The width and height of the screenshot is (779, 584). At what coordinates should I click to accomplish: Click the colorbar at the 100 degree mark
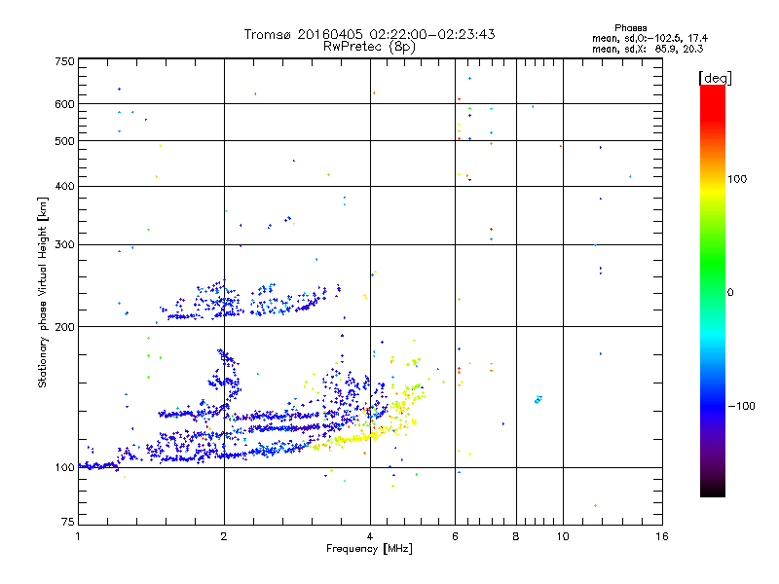click(713, 179)
